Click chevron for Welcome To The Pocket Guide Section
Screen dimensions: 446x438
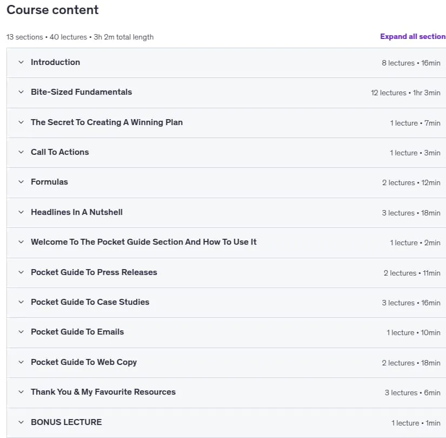21,242
